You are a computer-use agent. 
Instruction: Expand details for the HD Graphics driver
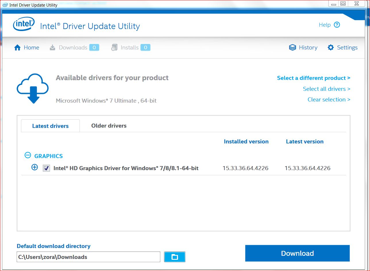[x=34, y=167]
